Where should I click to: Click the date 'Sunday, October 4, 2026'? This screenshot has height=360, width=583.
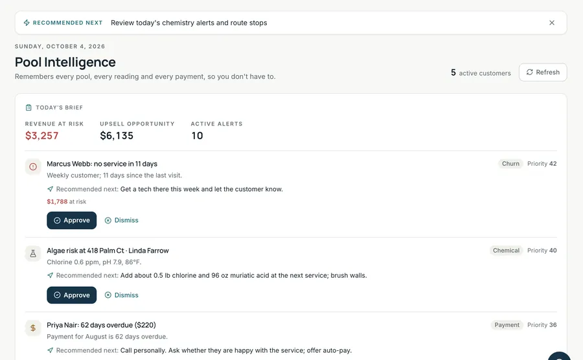60,47
